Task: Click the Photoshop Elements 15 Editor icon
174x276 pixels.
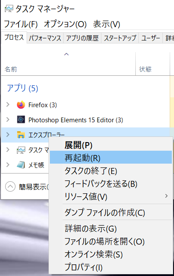Action: (21, 120)
